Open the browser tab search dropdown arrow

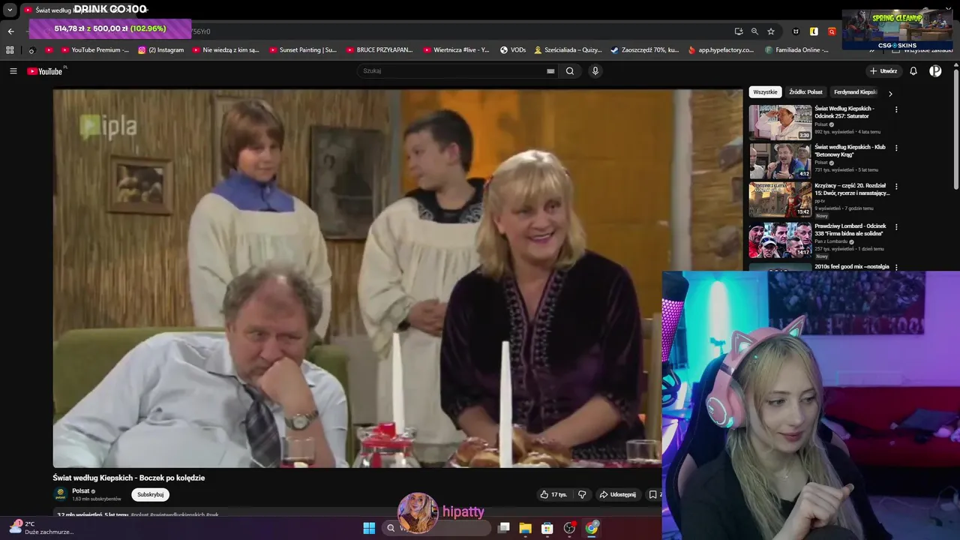pyautogui.click(x=10, y=10)
